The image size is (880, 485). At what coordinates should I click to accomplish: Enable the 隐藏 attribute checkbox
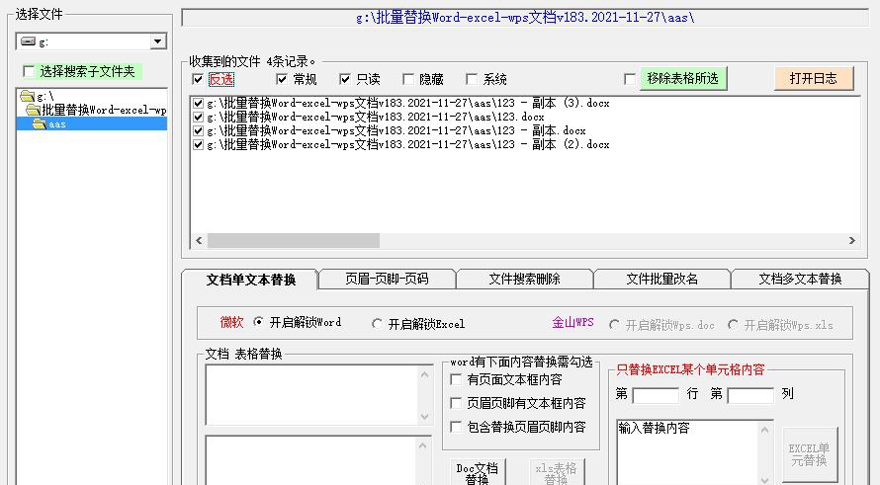click(x=408, y=79)
